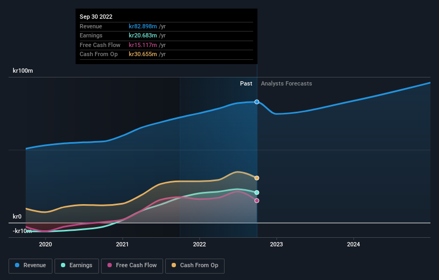Toggle the Earnings legend button
Viewport: 439px width, 280px height.
76,266
